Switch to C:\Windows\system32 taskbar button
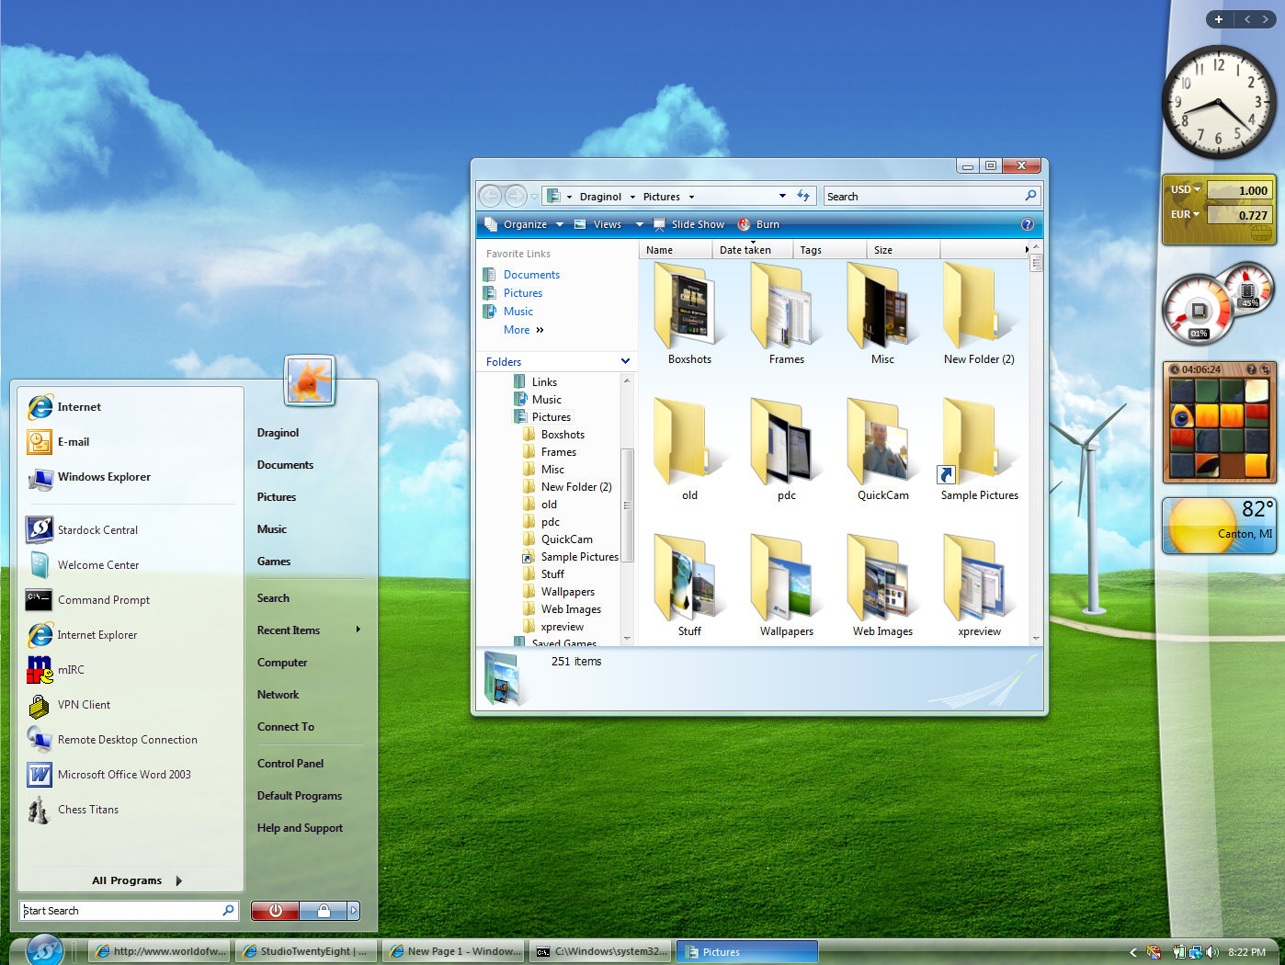This screenshot has height=965, width=1285. [x=600, y=951]
